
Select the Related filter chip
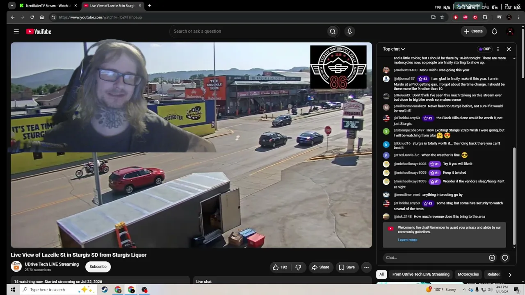pyautogui.click(x=493, y=275)
